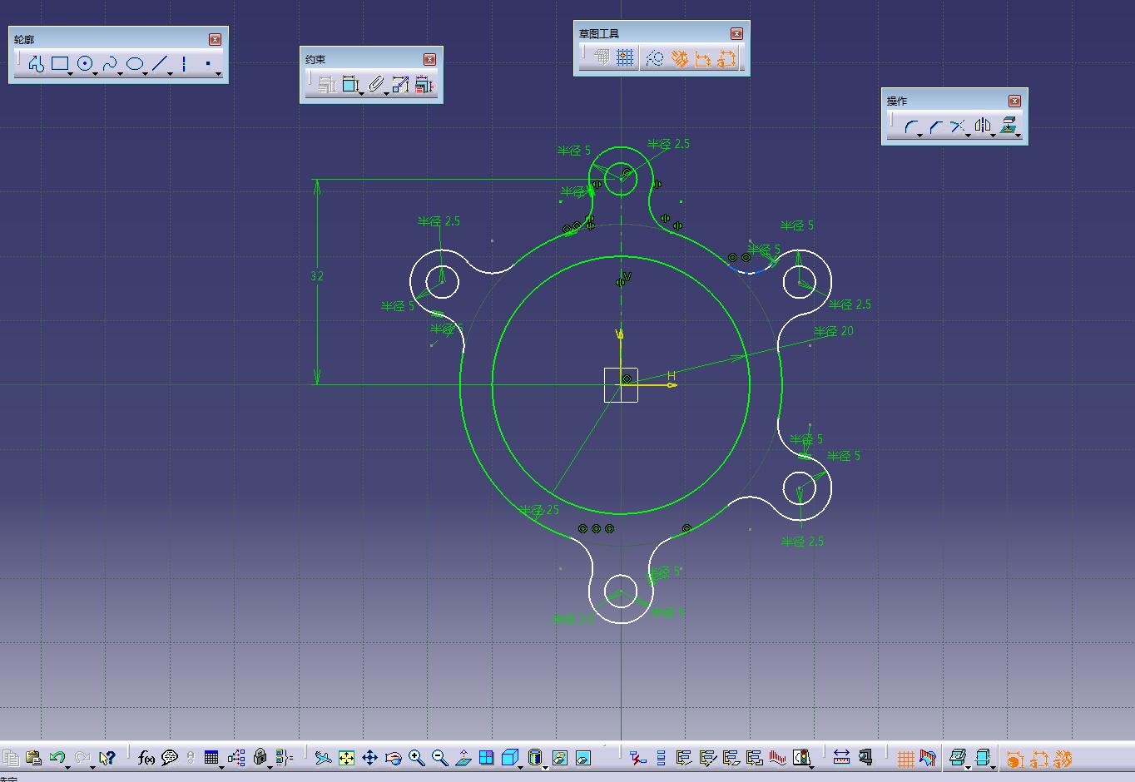Image resolution: width=1135 pixels, height=782 pixels.
Task: Toggle Construction/Standard Element mode
Action: (x=655, y=58)
